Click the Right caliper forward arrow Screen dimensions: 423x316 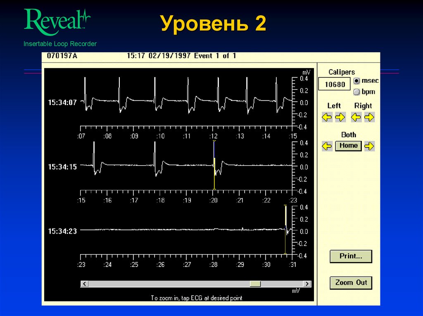pos(370,117)
